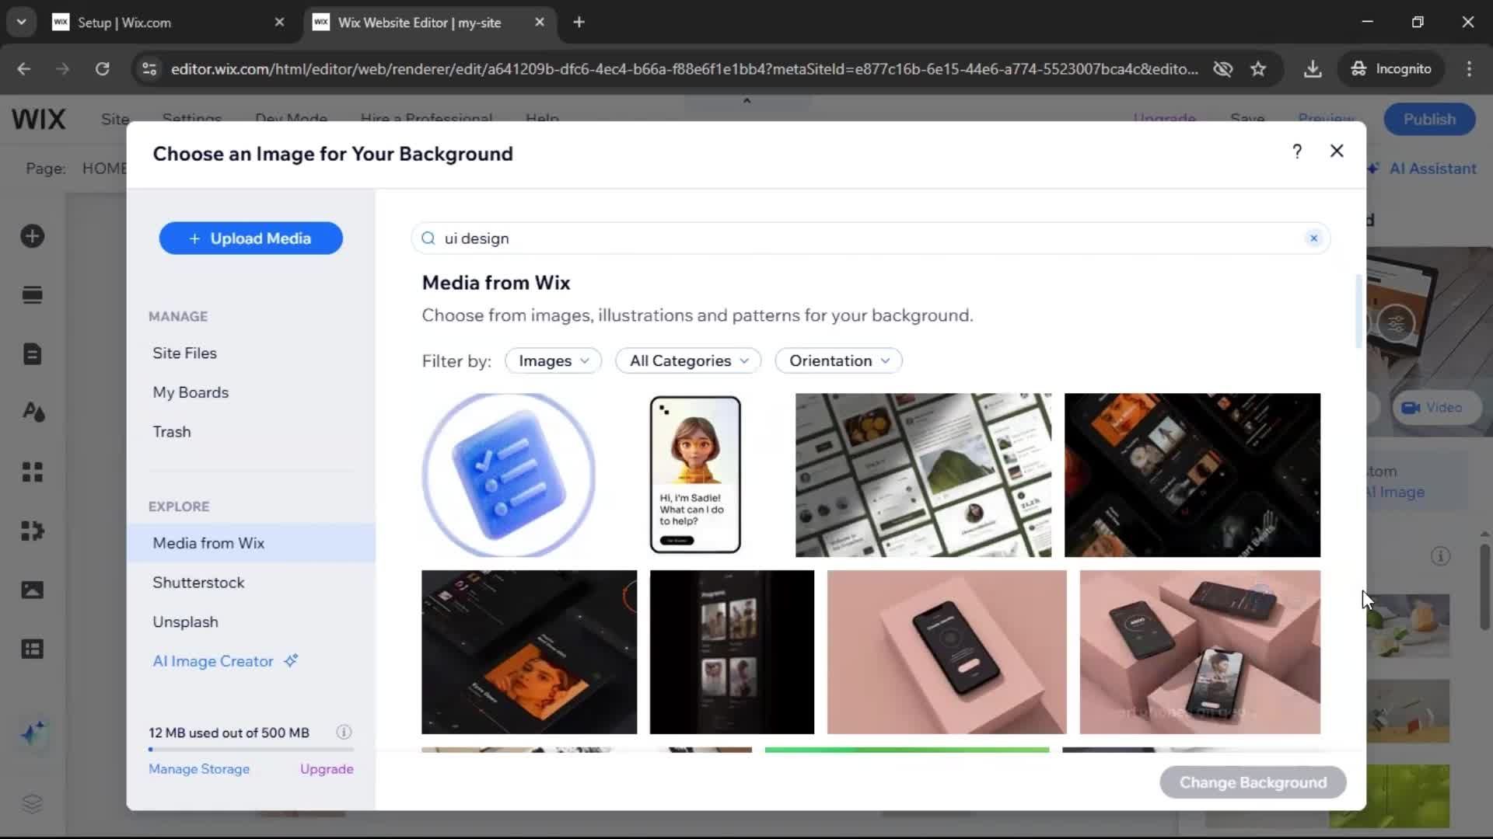Open the storage info icon

click(x=344, y=733)
